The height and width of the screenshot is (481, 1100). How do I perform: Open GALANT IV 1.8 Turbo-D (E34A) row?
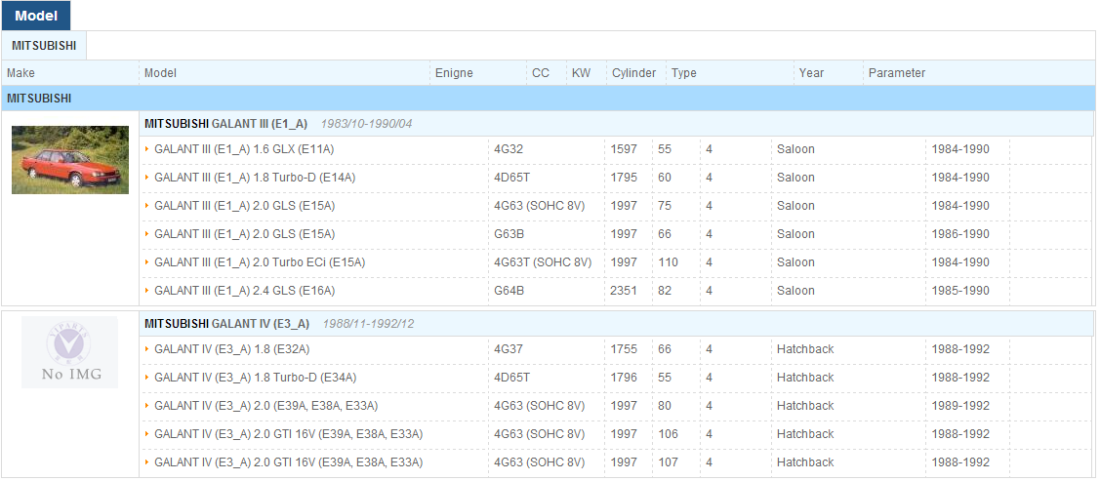tap(256, 378)
